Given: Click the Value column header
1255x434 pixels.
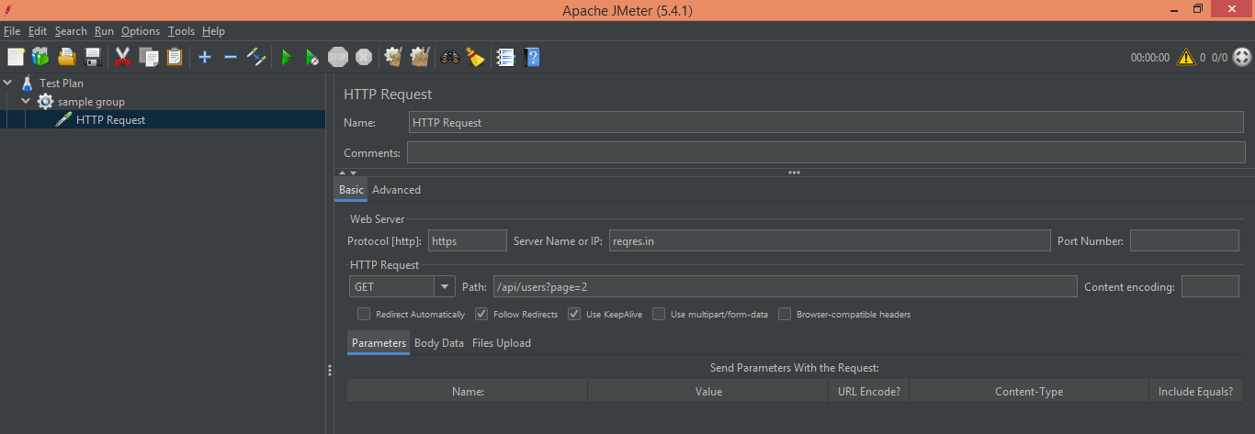Looking at the screenshot, I should (x=708, y=391).
